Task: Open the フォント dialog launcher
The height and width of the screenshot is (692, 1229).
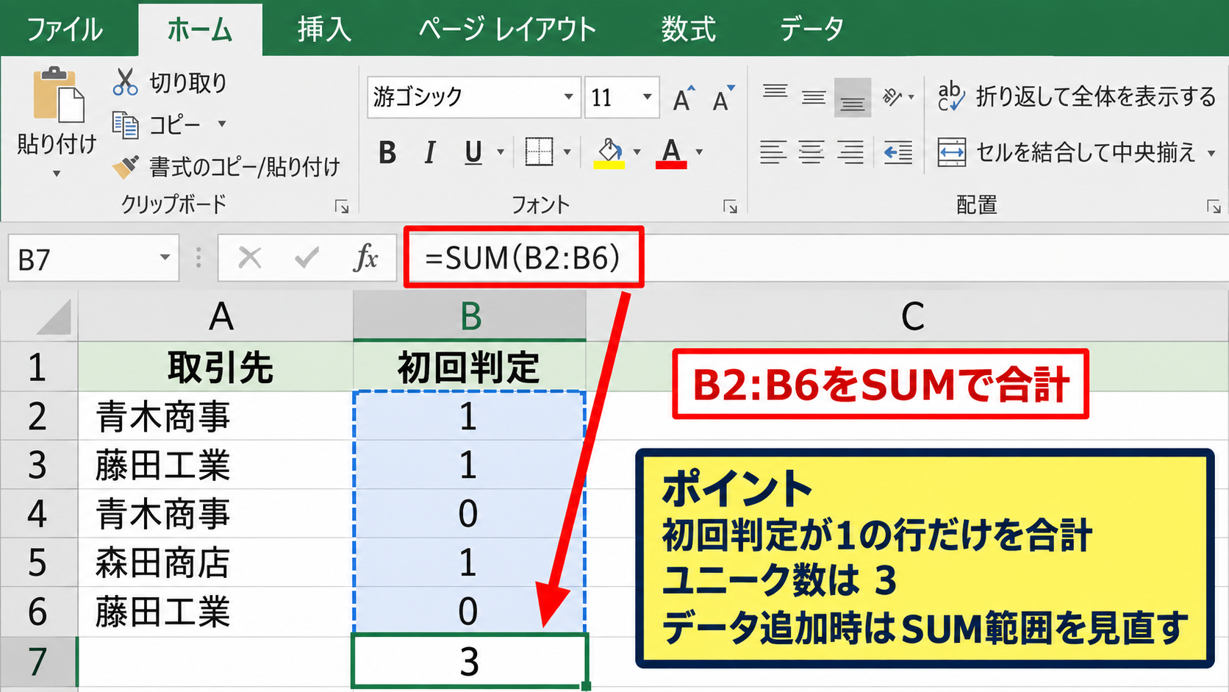Action: pyautogui.click(x=730, y=207)
